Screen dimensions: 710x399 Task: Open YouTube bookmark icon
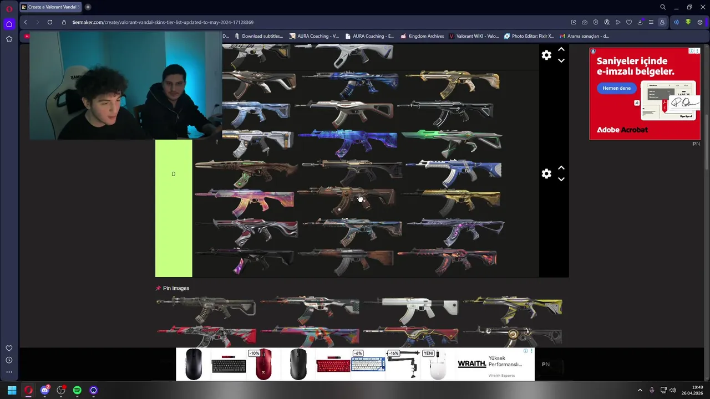[x=27, y=36]
